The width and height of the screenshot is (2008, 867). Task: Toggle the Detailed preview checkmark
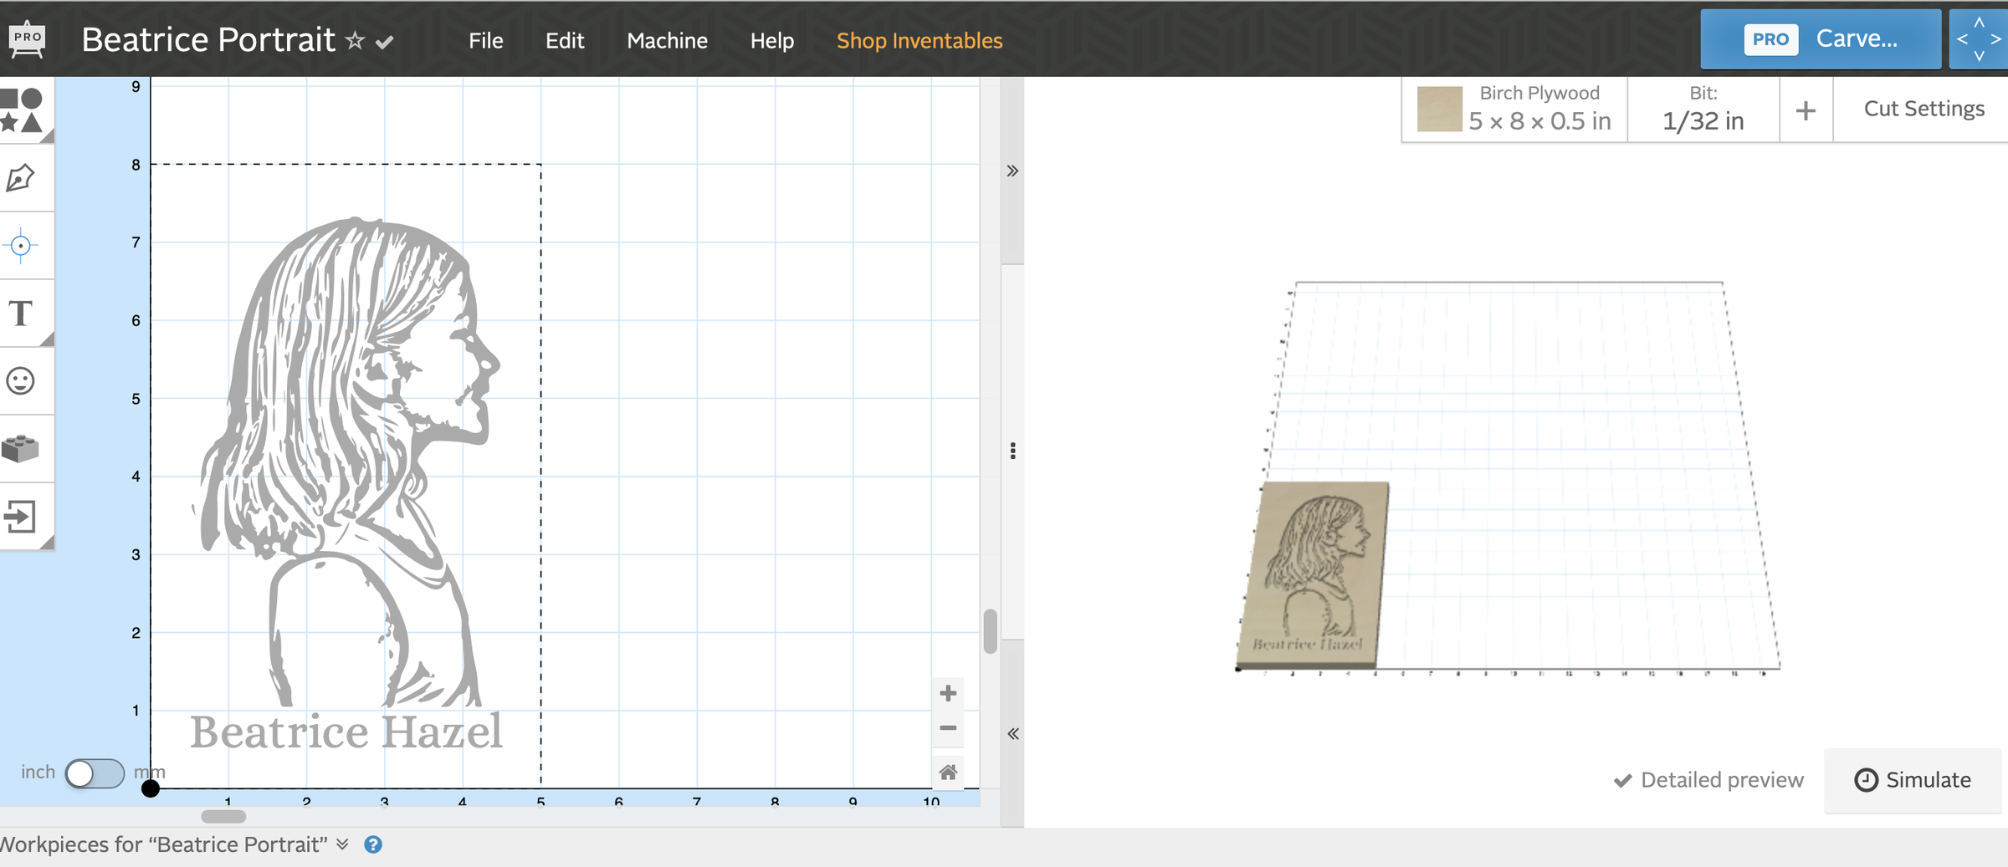[1623, 780]
